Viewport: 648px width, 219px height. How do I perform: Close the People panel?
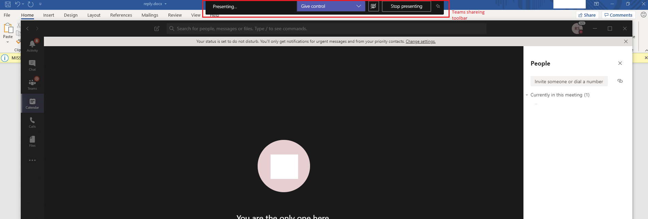click(620, 63)
